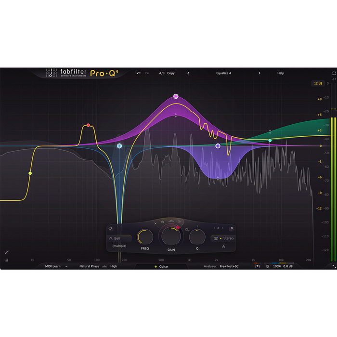Open the Help menu
This screenshot has width=337, height=337.
point(281,73)
